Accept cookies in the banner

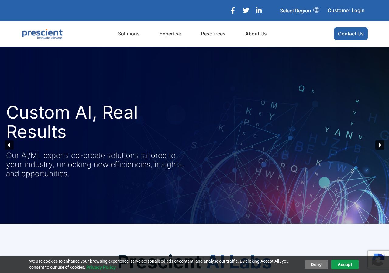[x=345, y=265]
